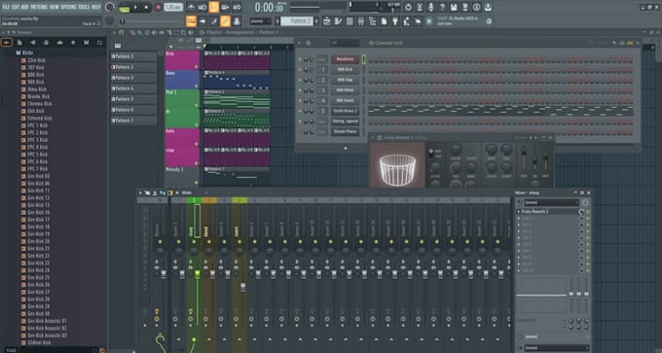
Task: Toggle the playlist magnet snap icon
Action: click(122, 32)
